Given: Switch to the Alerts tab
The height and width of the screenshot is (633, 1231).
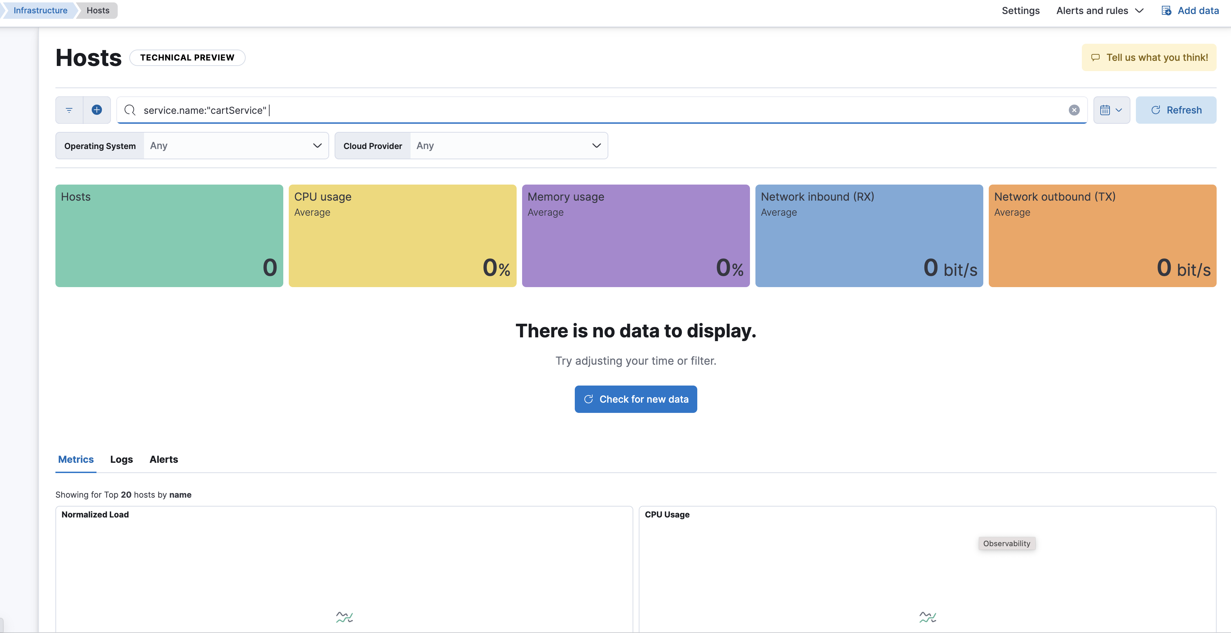Looking at the screenshot, I should 163,459.
